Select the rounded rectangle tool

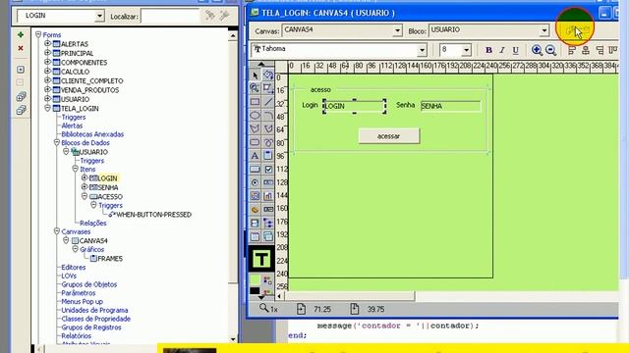tap(255, 142)
